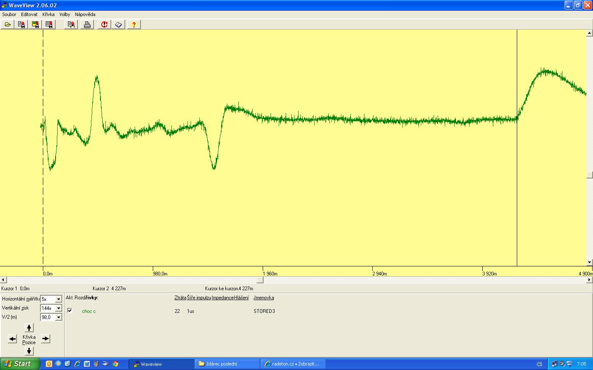Toggle the 'choc c' trace checkbox

click(x=70, y=310)
